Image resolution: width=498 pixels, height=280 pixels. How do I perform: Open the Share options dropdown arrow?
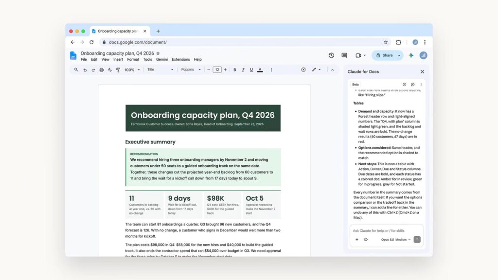(399, 55)
